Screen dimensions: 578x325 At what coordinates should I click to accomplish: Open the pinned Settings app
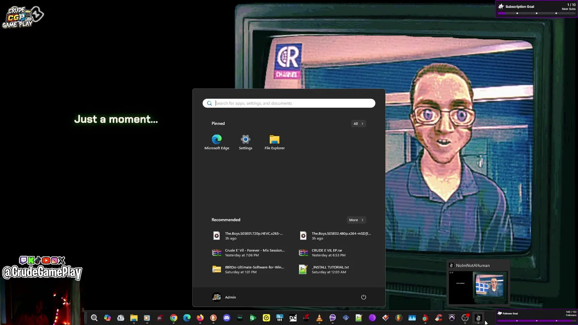pos(245,142)
